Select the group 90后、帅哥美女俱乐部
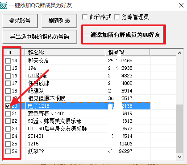This screenshot has width=187, height=165. point(54,121)
